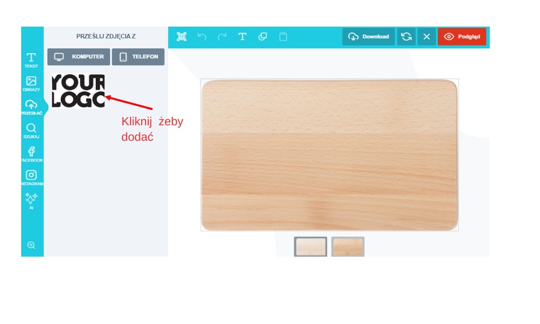
Task: Select the second board view thumbnail
Action: [348, 247]
